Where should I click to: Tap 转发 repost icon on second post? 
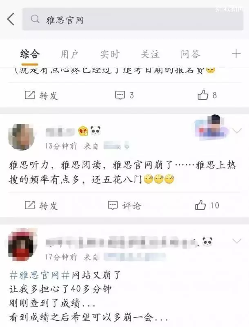30,205
